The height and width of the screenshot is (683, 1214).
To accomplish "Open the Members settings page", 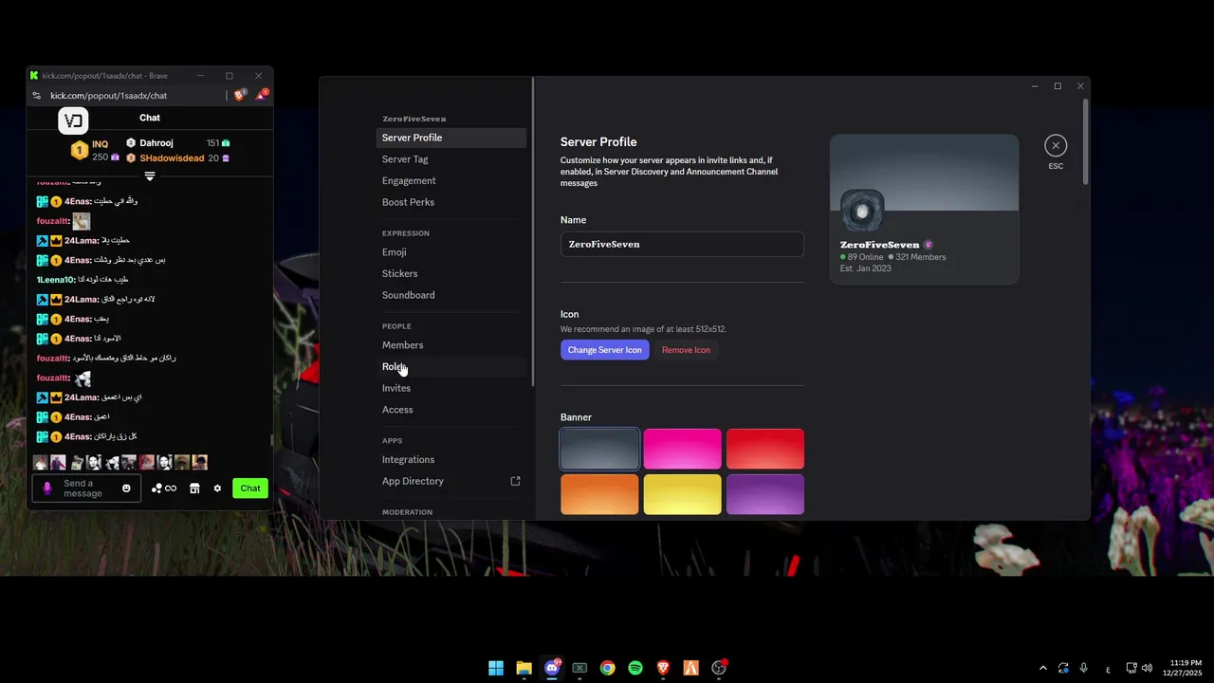I will pyautogui.click(x=451, y=345).
